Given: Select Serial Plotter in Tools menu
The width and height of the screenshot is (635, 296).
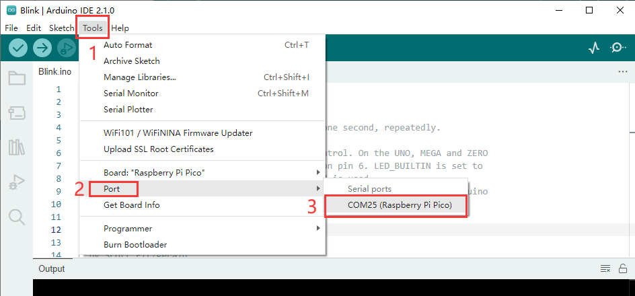Looking at the screenshot, I should coord(202,110).
